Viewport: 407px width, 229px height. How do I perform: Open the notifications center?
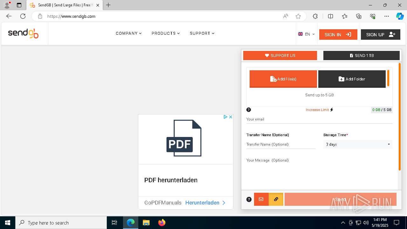pyautogui.click(x=397, y=223)
